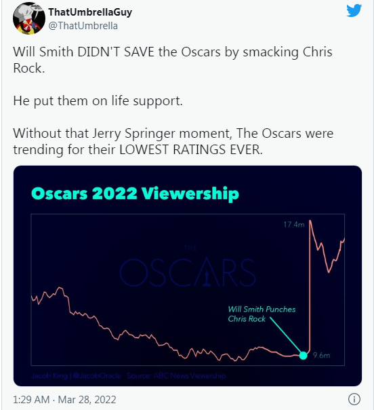The width and height of the screenshot is (374, 410).
Task: Click the tweet text mentioning LOWEST RATINGS EVER
Action: [173, 141]
